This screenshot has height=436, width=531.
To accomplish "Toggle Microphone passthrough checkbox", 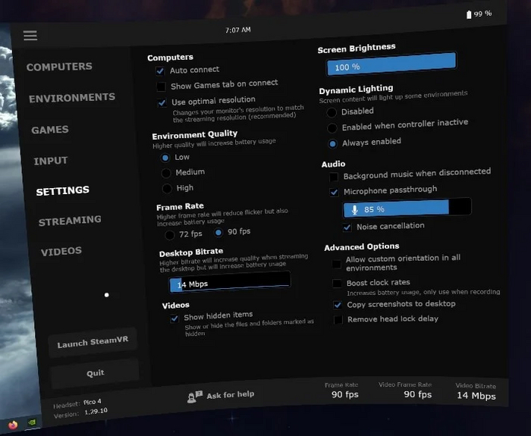I will [x=335, y=193].
